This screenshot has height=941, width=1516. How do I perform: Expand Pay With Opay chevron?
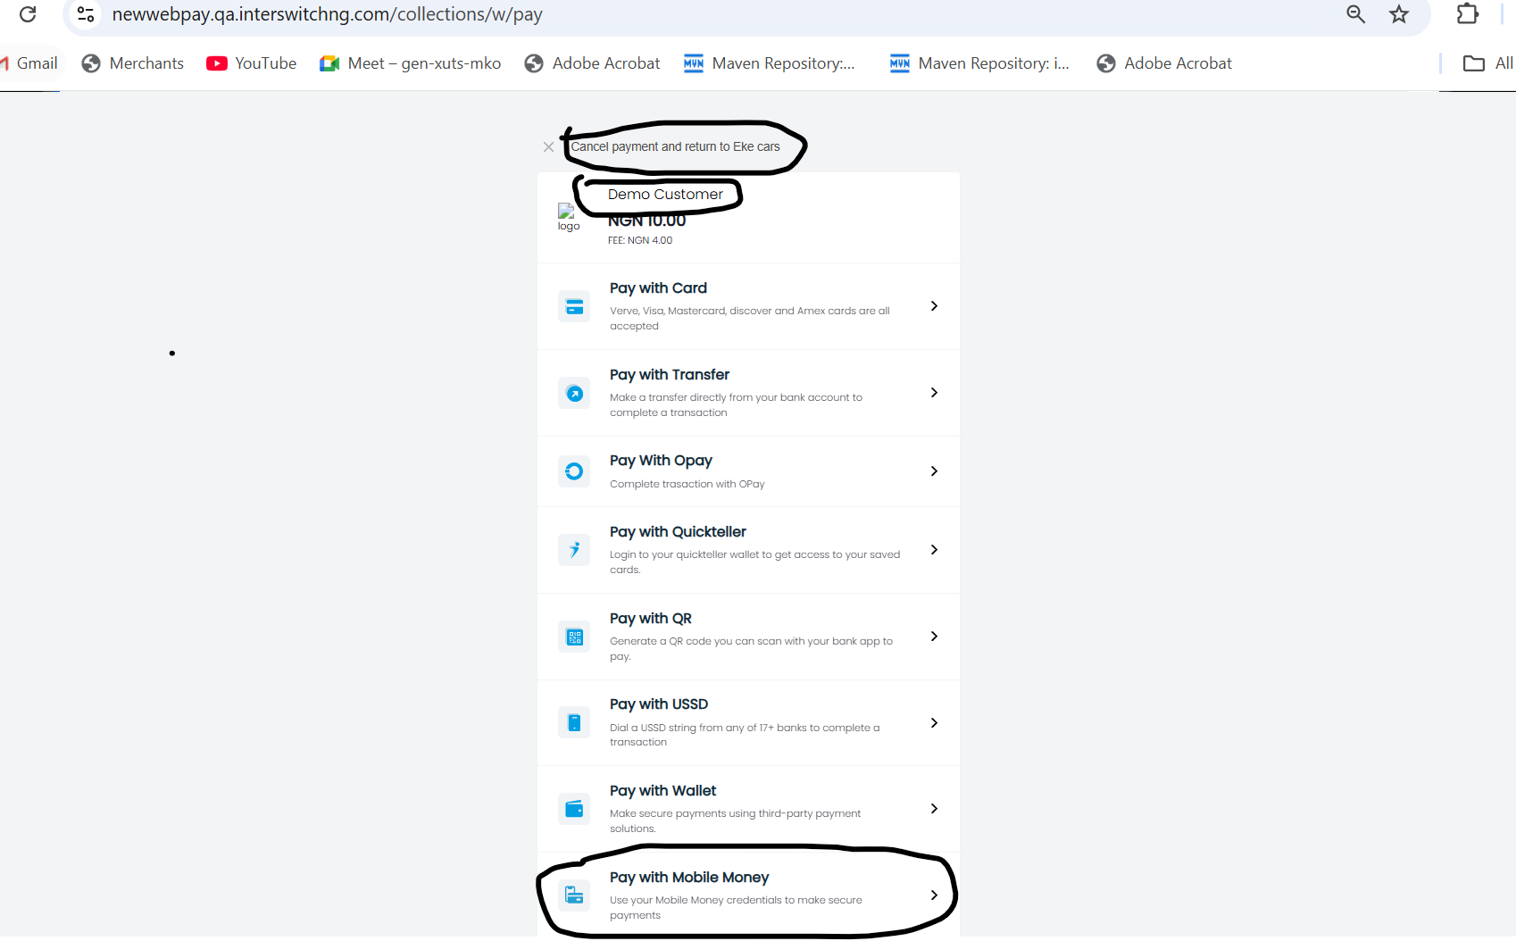click(x=934, y=471)
